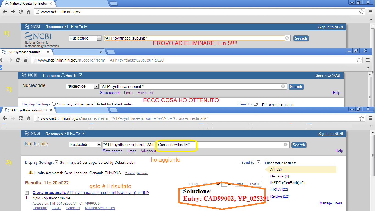The height and width of the screenshot is (211, 375).
Task: Open Chrome menu in the NCBI home window
Action: [370, 12]
